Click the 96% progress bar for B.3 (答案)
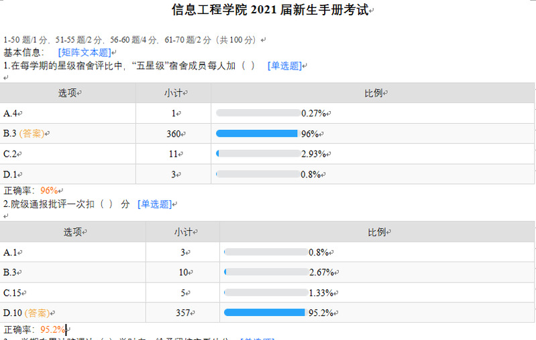 click(x=257, y=134)
